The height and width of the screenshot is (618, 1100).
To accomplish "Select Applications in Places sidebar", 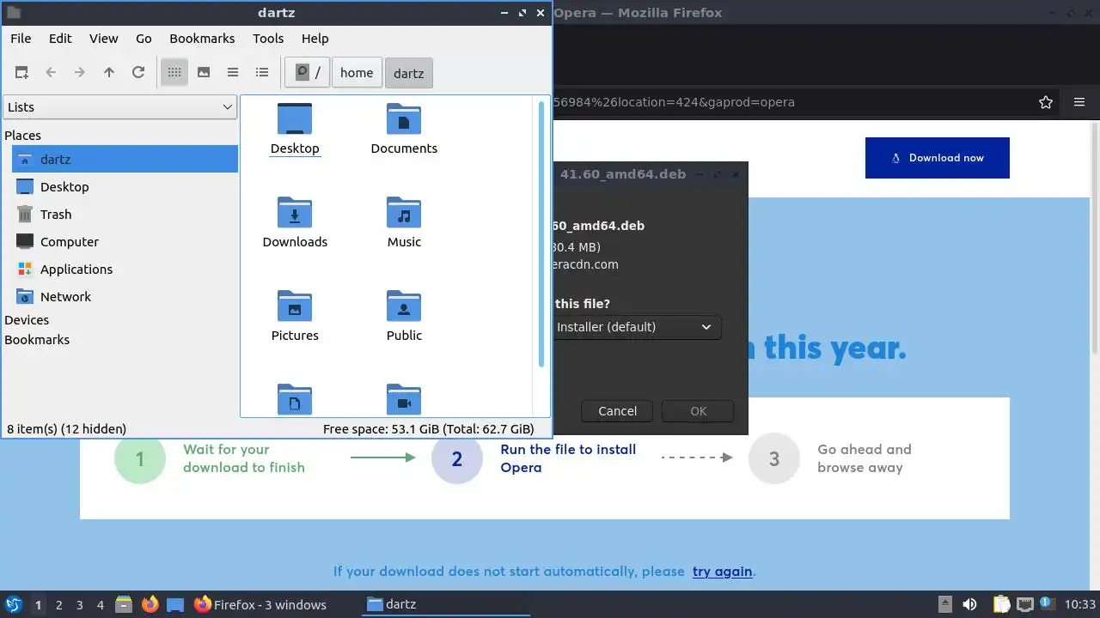I will (125, 269).
